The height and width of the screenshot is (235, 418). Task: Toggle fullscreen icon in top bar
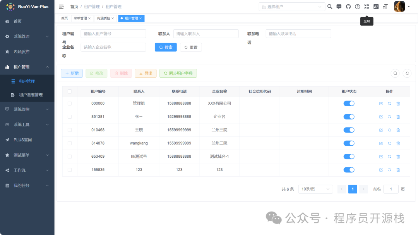tap(367, 7)
